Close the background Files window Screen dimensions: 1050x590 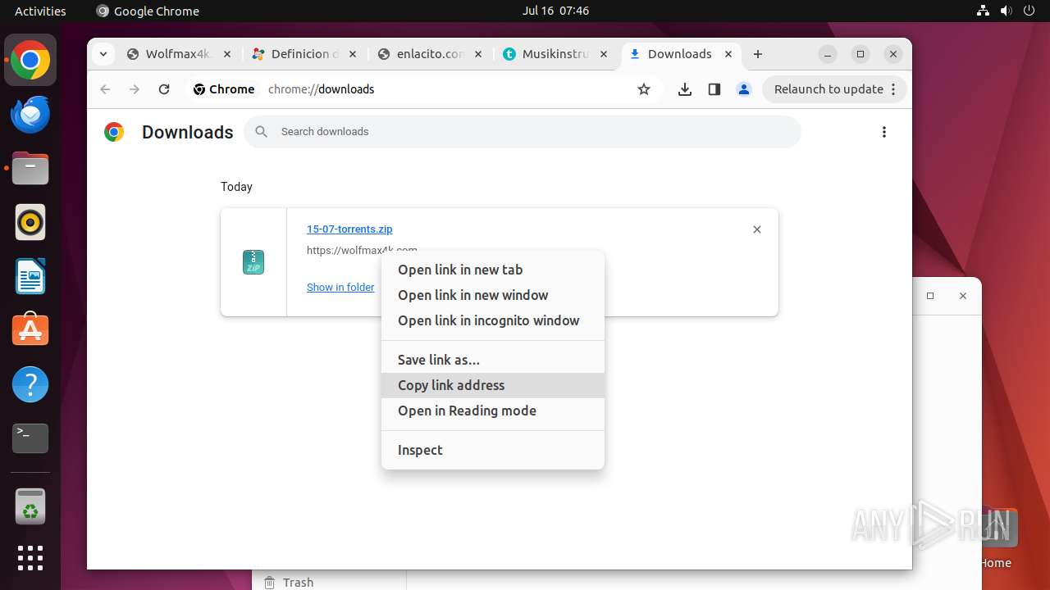coord(963,296)
